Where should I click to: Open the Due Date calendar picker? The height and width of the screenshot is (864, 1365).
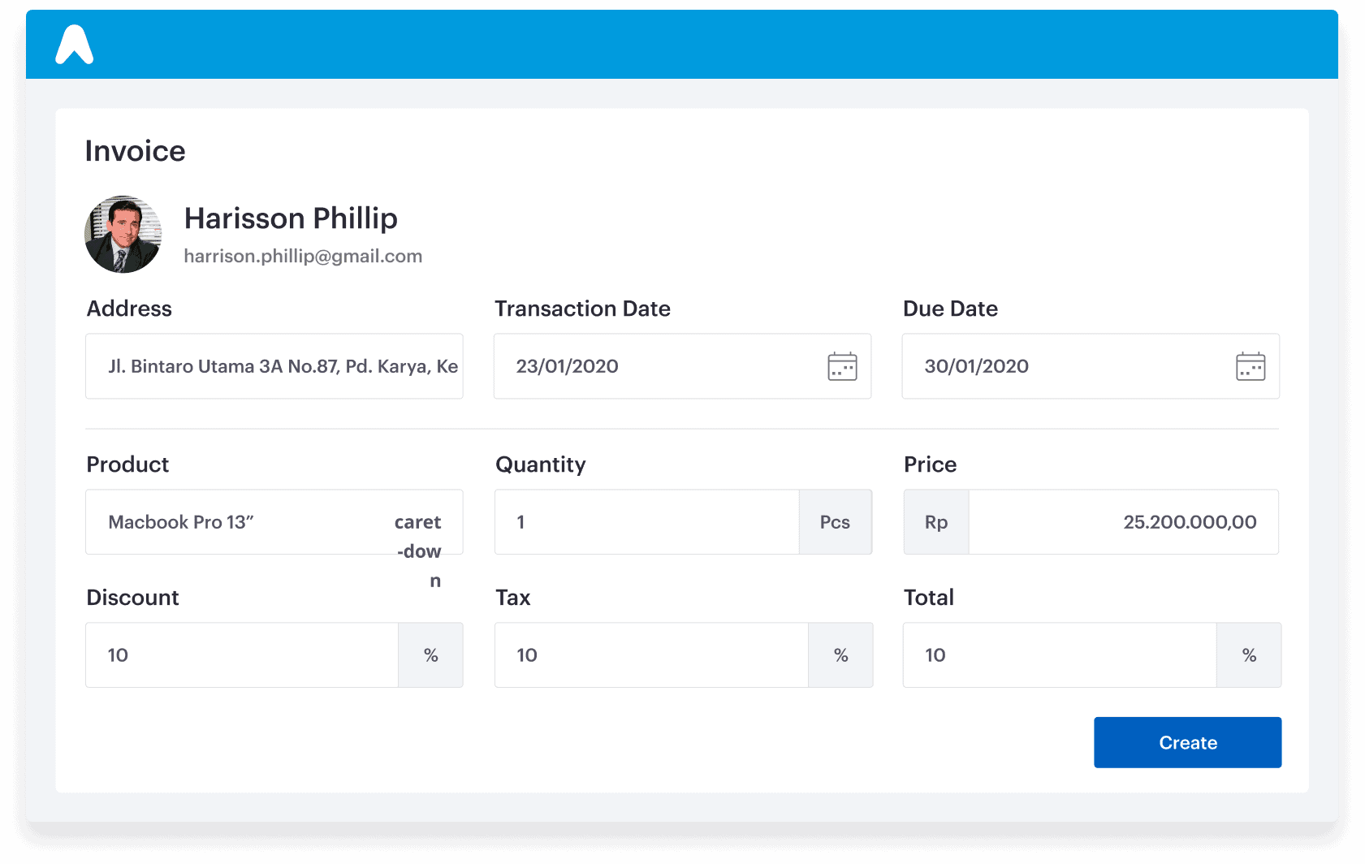(1251, 366)
